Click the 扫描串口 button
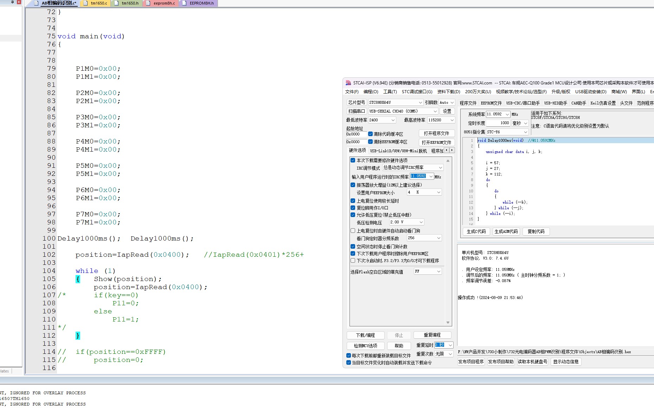The image size is (654, 408). click(357, 111)
